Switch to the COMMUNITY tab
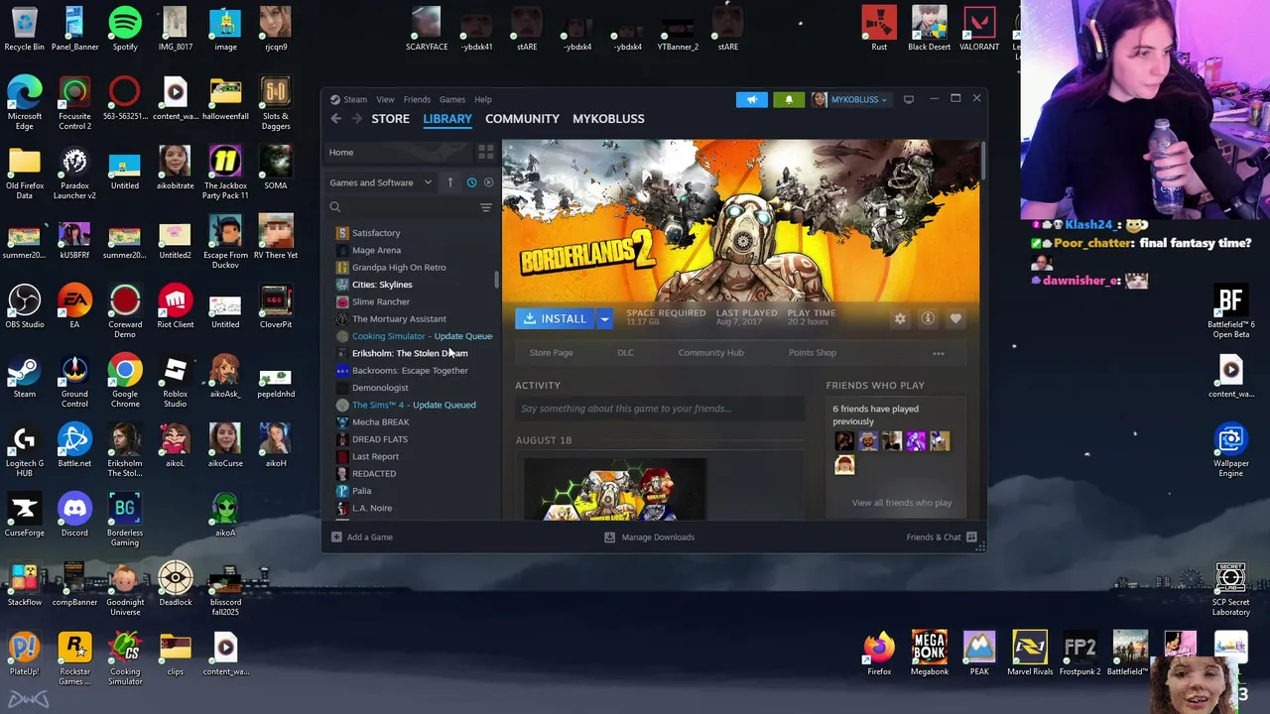Screen dimensions: 1270x714 [x=522, y=119]
